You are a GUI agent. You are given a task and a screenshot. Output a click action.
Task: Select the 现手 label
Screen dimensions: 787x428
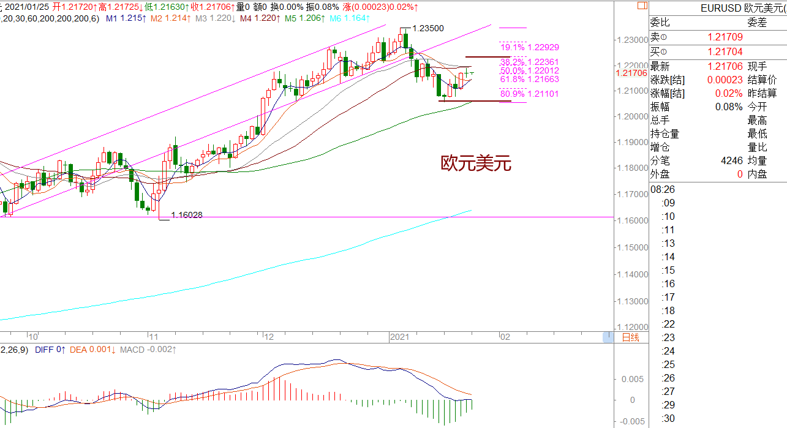758,66
